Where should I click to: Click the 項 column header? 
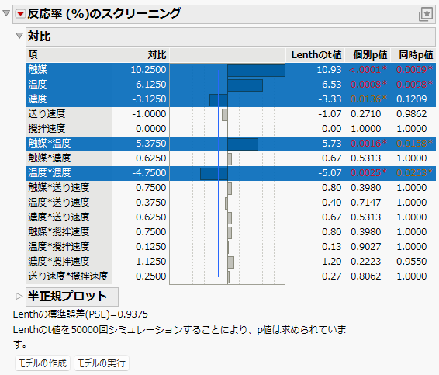[x=69, y=55]
